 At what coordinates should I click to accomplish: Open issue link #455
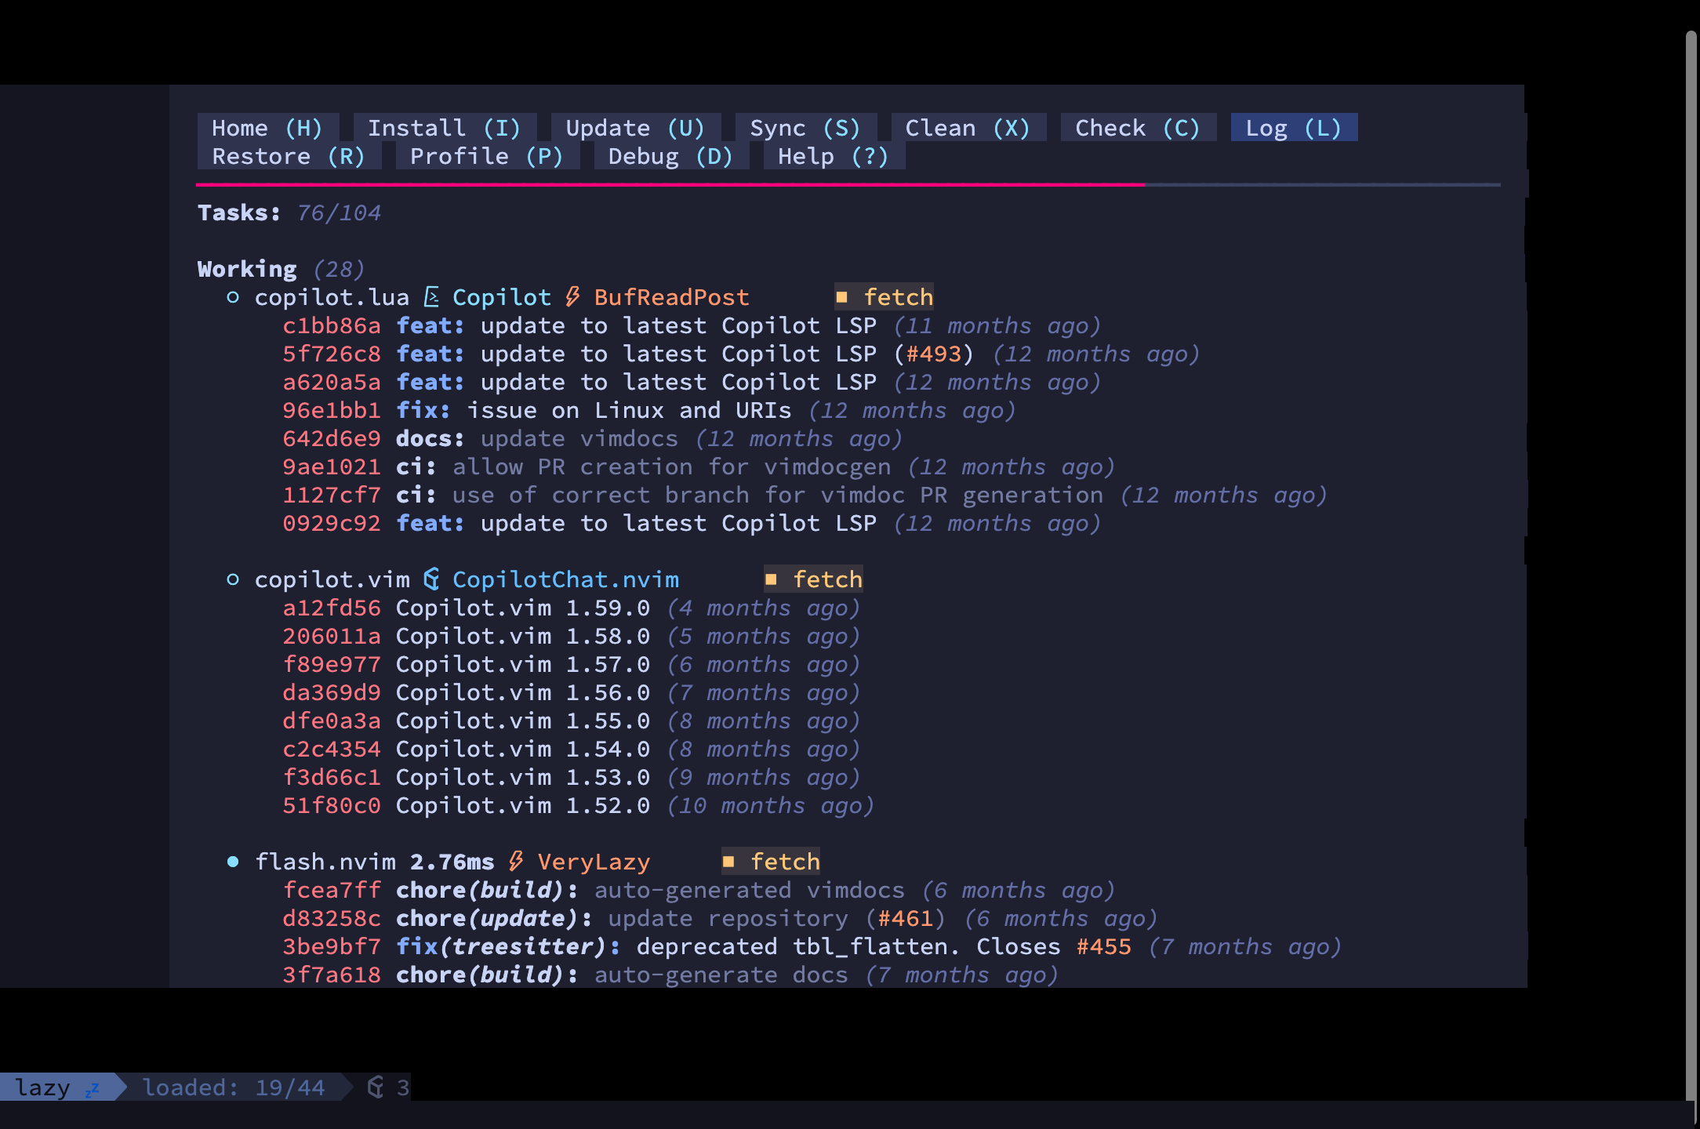pyautogui.click(x=1103, y=946)
